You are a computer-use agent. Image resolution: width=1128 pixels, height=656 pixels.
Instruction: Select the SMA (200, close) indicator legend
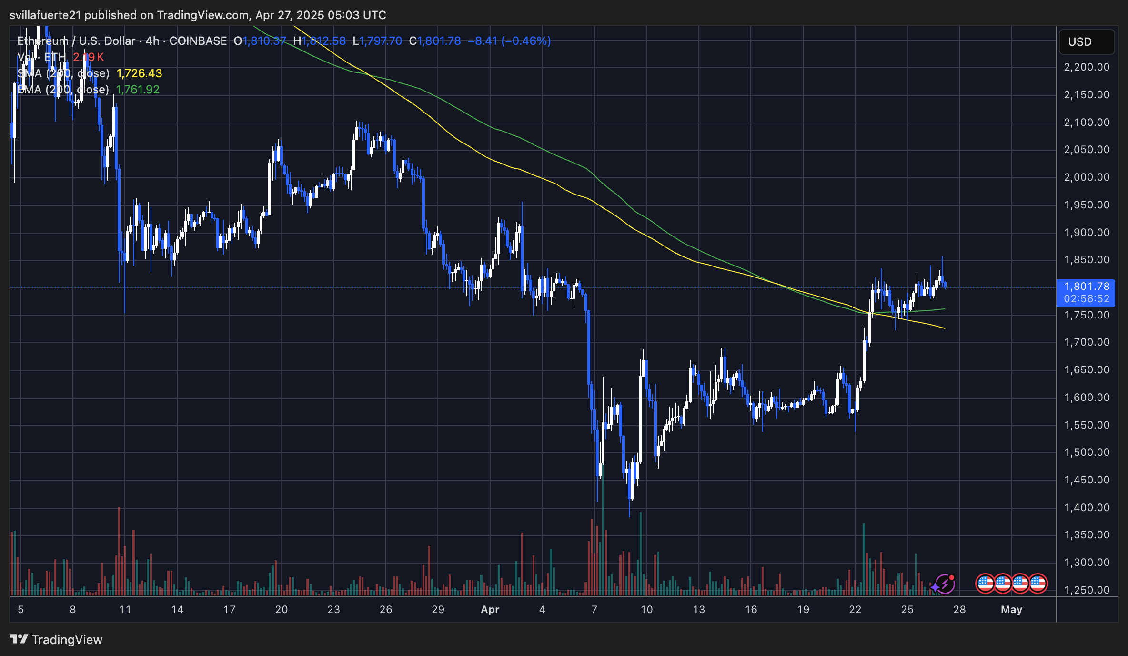[63, 73]
